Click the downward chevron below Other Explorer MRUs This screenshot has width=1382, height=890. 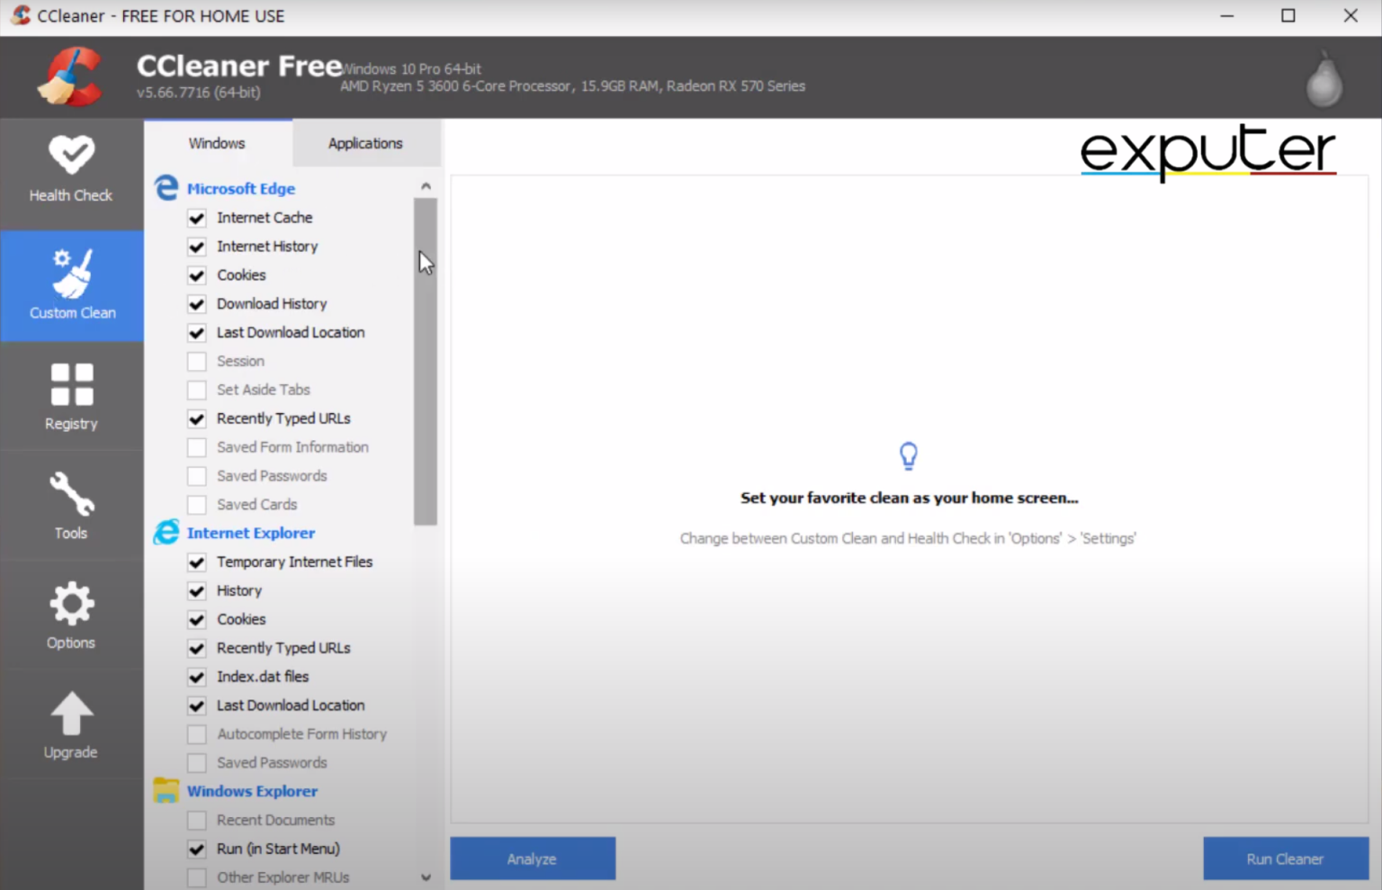tap(426, 877)
